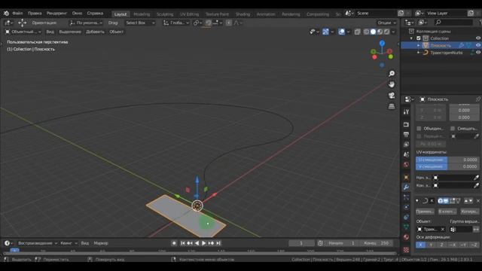Screen dimensions: 482x271
Task: Select wireframe shading mode
Action: [x=367, y=32]
